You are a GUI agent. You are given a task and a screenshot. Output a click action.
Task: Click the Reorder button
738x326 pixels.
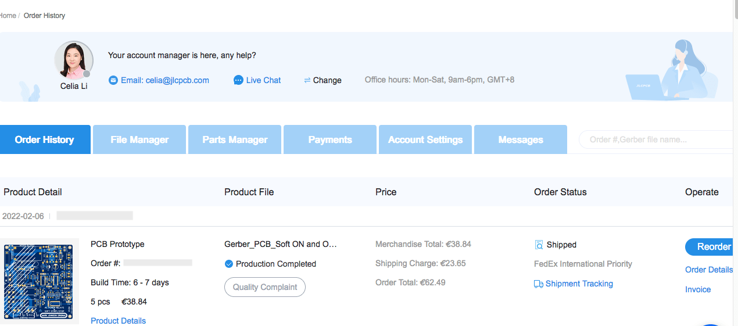point(709,247)
